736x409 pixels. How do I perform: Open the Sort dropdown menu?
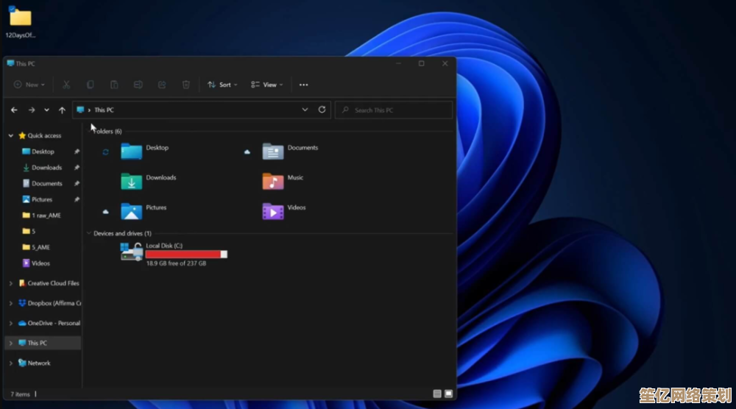(220, 85)
